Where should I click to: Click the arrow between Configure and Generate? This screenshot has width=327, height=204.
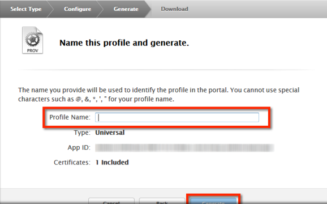coord(100,9)
